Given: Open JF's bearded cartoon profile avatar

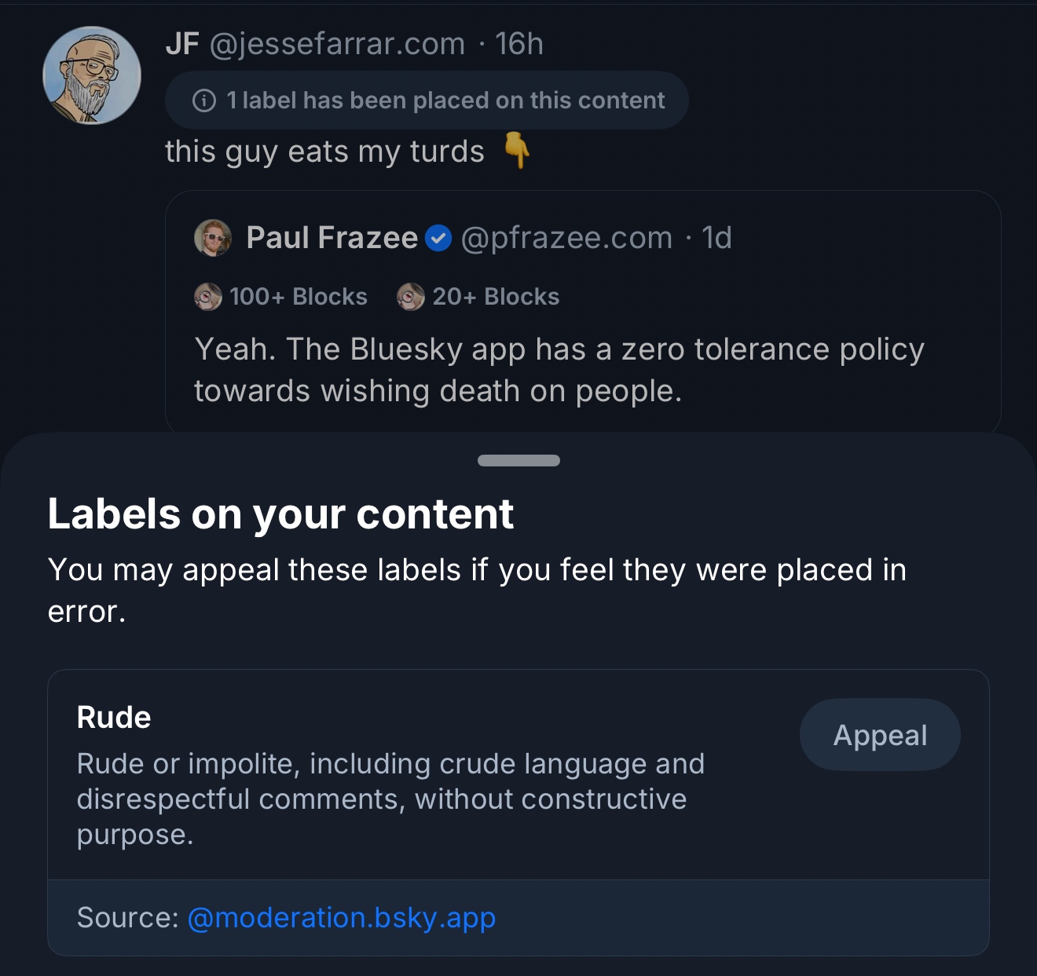Looking at the screenshot, I should [92, 75].
